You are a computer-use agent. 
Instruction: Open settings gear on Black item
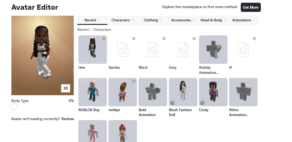[164, 39]
